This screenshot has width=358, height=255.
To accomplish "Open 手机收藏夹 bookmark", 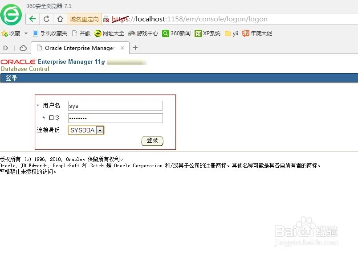I will 50,33.
